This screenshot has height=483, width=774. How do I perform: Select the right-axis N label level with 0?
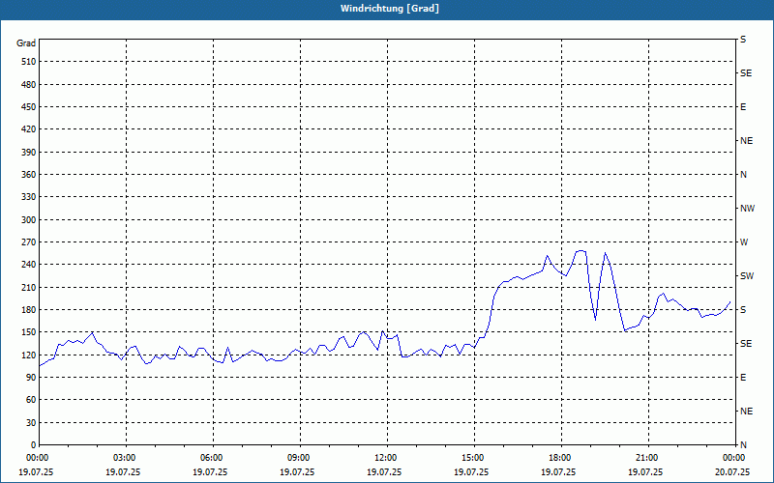[743, 445]
